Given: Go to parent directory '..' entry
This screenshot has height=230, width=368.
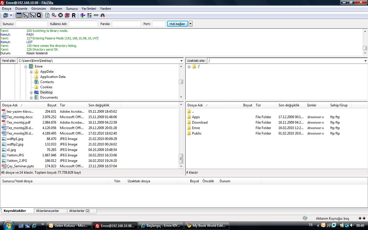Looking at the screenshot, I should [x=193, y=112].
